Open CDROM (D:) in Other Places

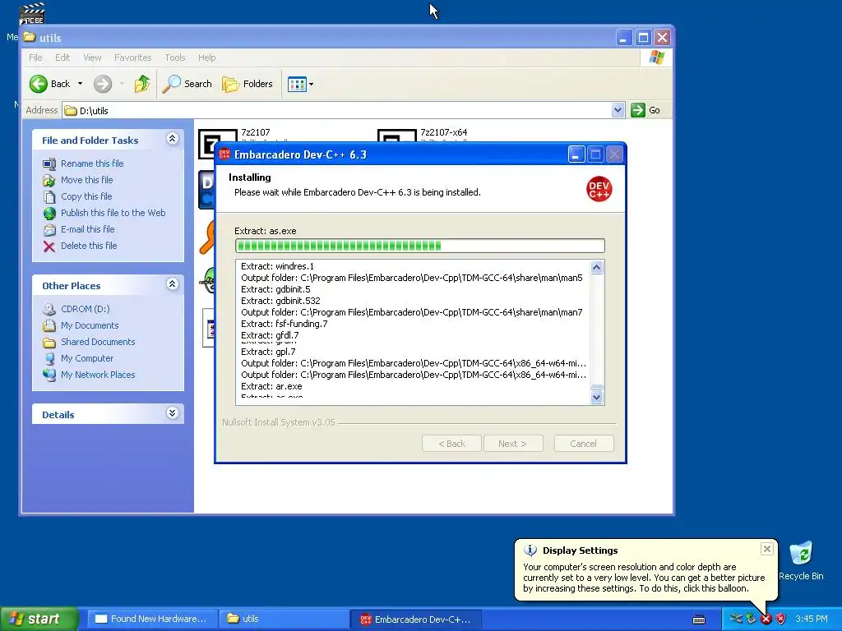tap(85, 309)
